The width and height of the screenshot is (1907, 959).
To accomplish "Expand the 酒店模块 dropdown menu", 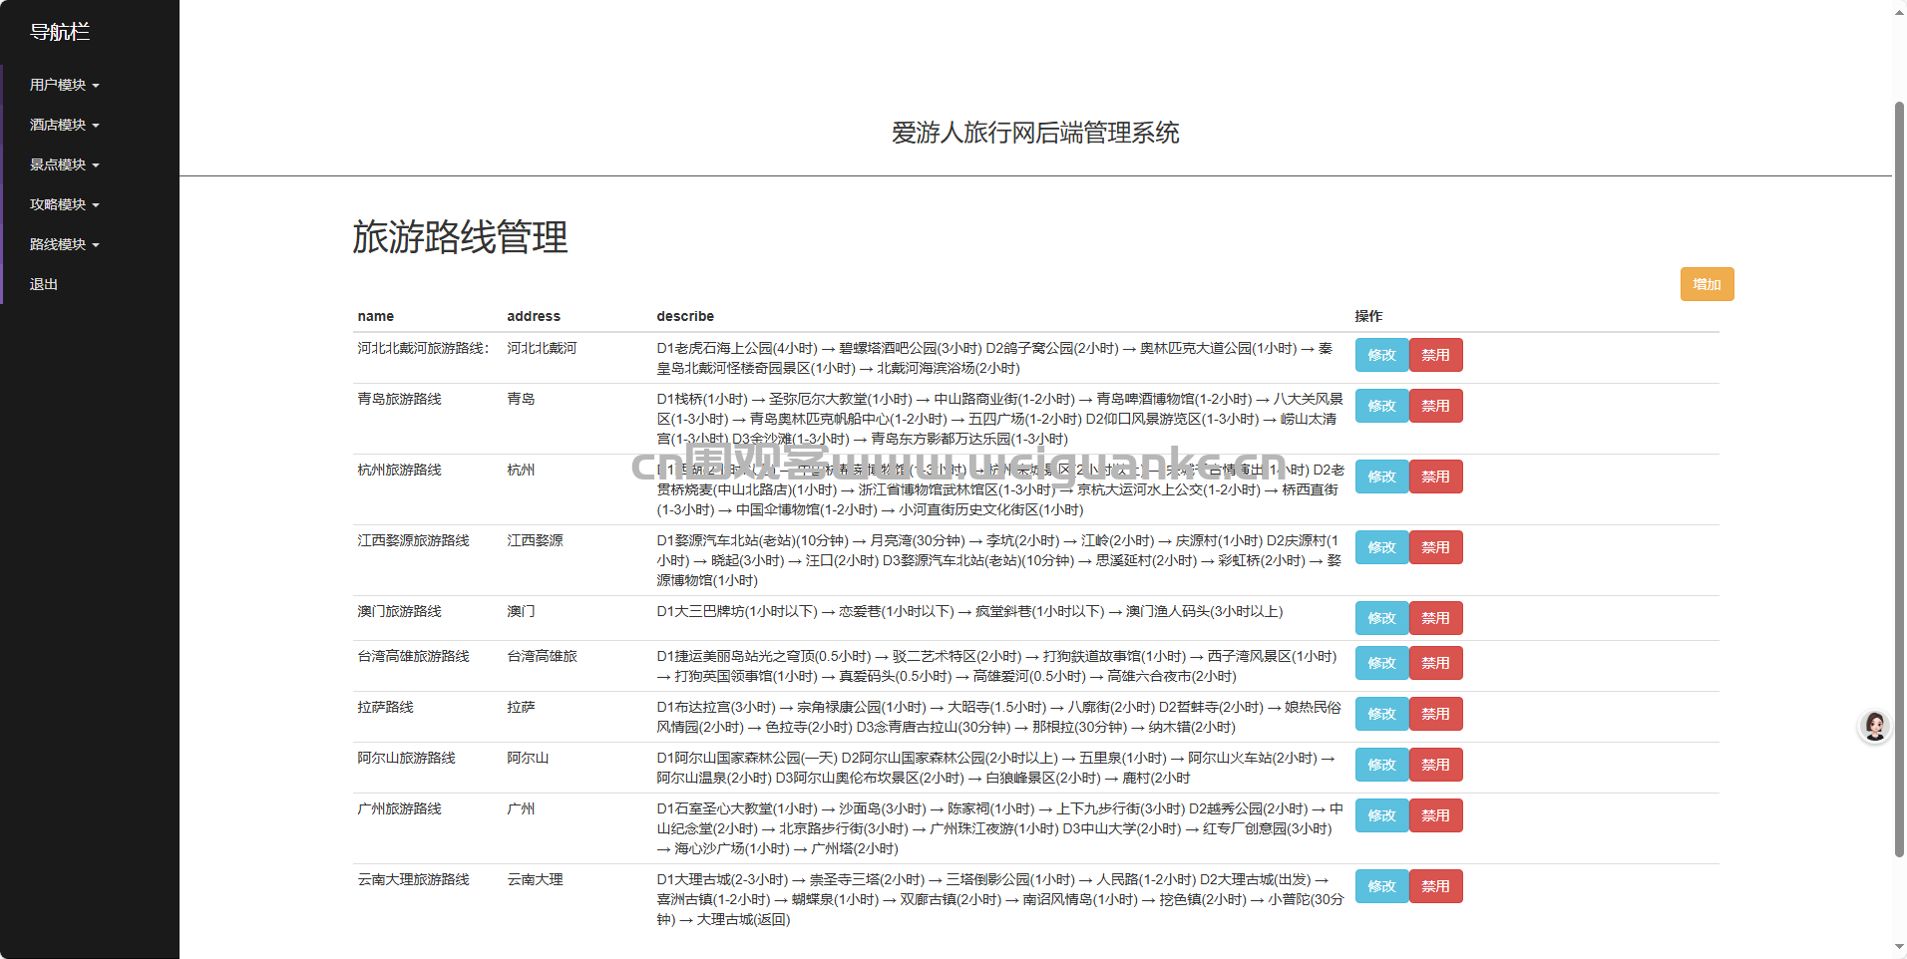I will tap(65, 125).
